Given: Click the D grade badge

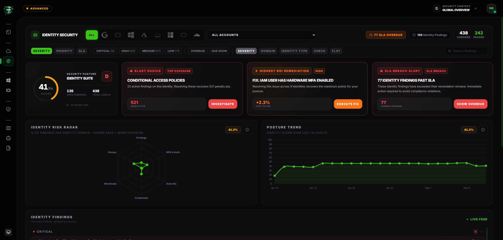Looking at the screenshot, I should coord(107,76).
